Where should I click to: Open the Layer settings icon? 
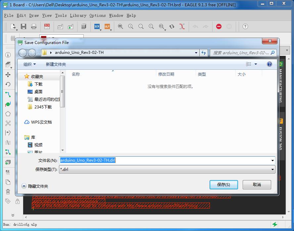coord(8,65)
